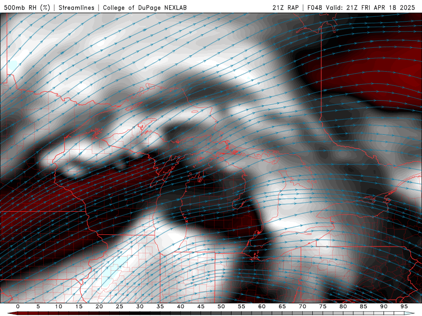Click the colorbar label '55'

click(242, 307)
